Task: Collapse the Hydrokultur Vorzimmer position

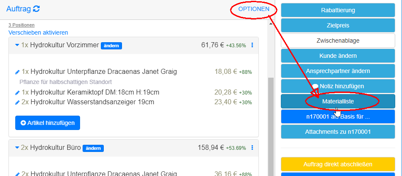Action: [x=17, y=45]
